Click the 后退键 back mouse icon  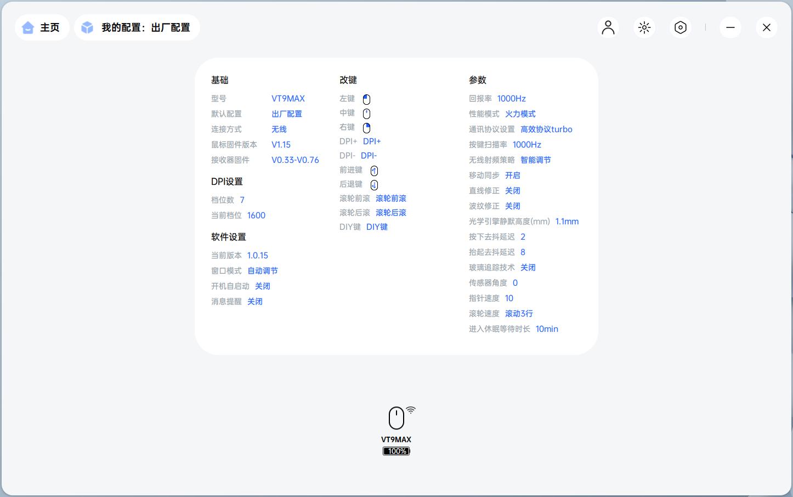[374, 185]
